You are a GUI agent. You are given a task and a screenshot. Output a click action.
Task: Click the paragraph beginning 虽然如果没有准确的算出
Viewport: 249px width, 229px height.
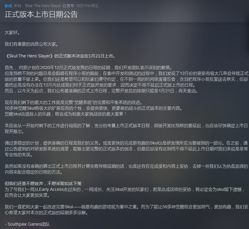click(126, 169)
